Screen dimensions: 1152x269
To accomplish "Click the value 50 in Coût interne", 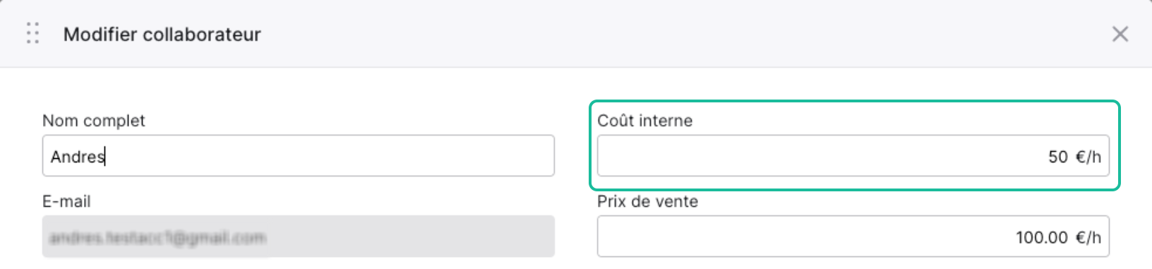I will point(1057,157).
